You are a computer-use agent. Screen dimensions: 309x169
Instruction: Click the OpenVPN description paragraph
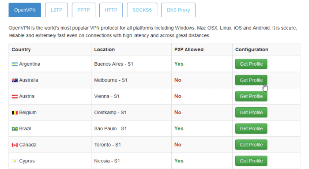pyautogui.click(x=153, y=32)
